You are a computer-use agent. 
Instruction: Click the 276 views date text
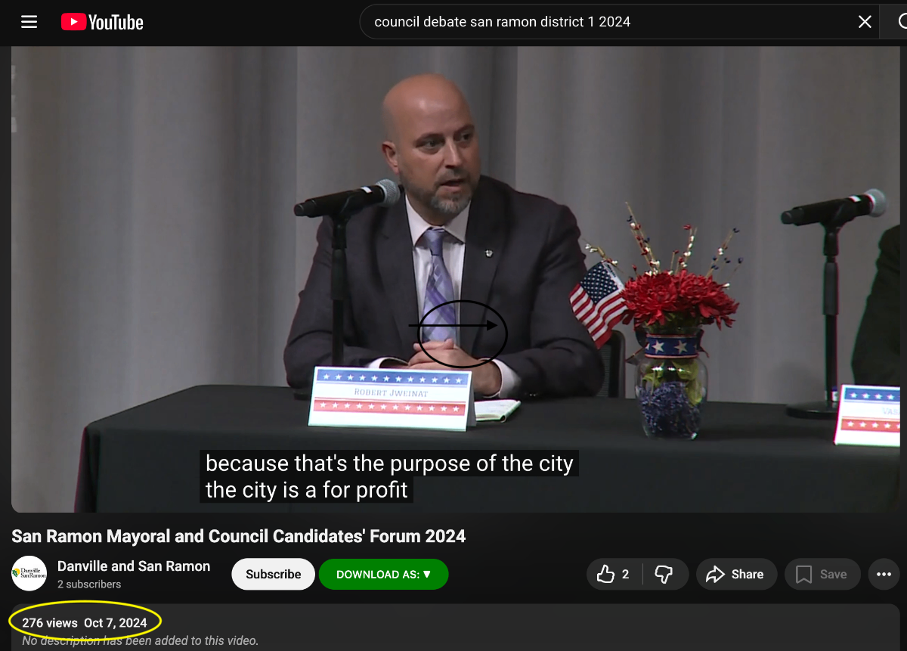85,623
